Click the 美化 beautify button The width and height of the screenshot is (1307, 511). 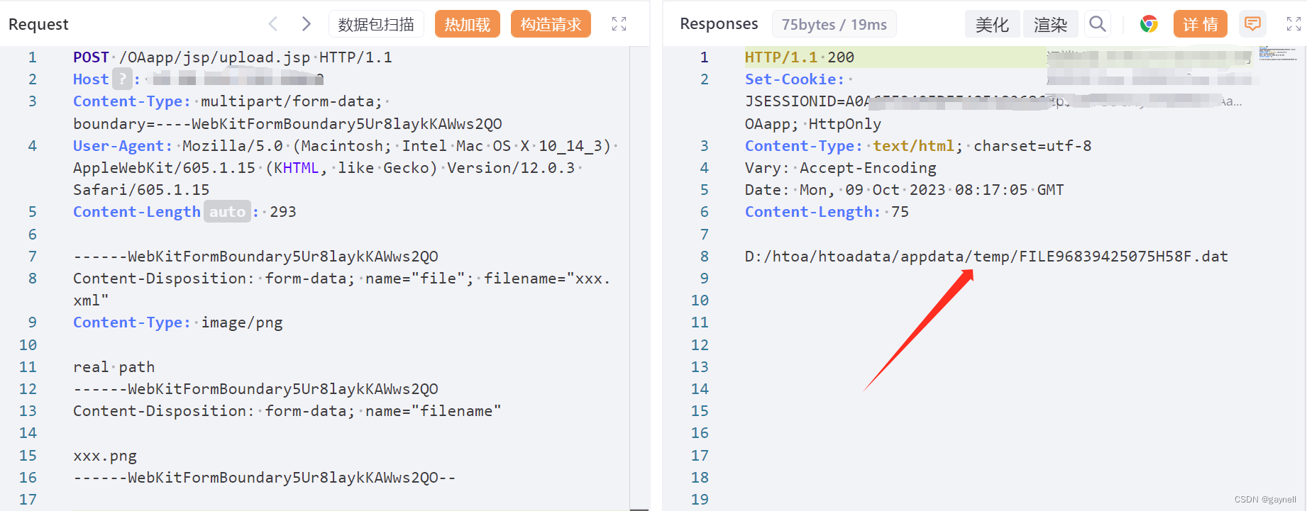pyautogui.click(x=992, y=24)
